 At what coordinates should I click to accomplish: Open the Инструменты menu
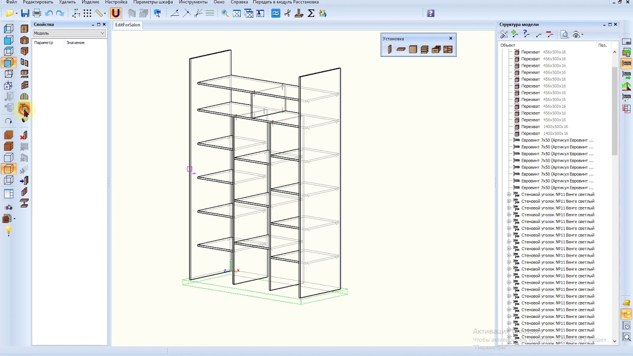(x=193, y=2)
